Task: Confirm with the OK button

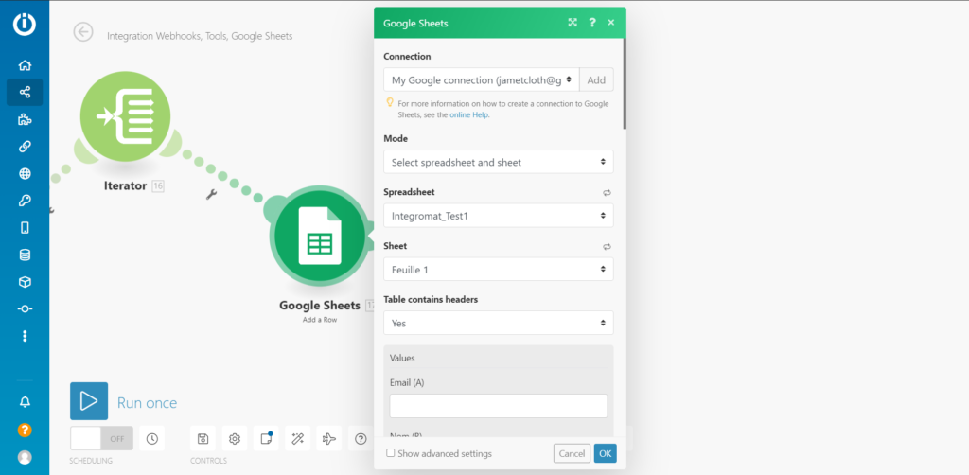Action: [605, 453]
